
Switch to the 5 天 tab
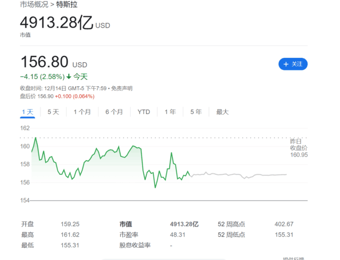tap(53, 112)
